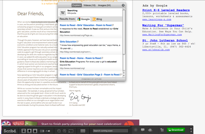The width and height of the screenshot is (205, 134).
Task: Select the Google results tab
Action: click(x=83, y=19)
